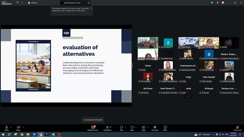Click the 5 unassigned participants tooltip

pos(93,120)
